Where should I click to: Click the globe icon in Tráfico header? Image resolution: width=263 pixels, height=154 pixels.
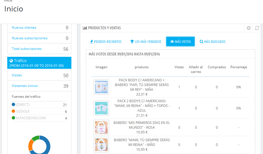click(x=11, y=61)
